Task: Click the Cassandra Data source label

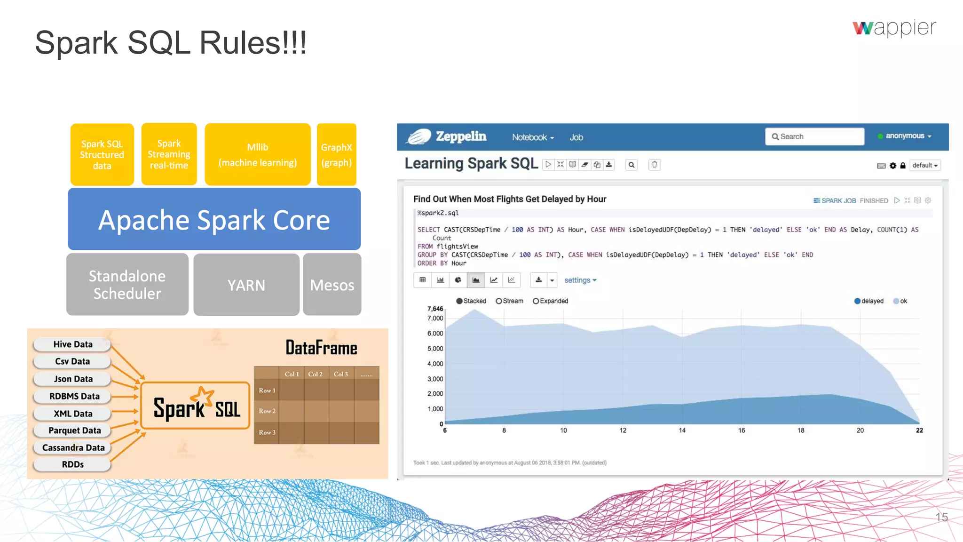Action: tap(72, 447)
